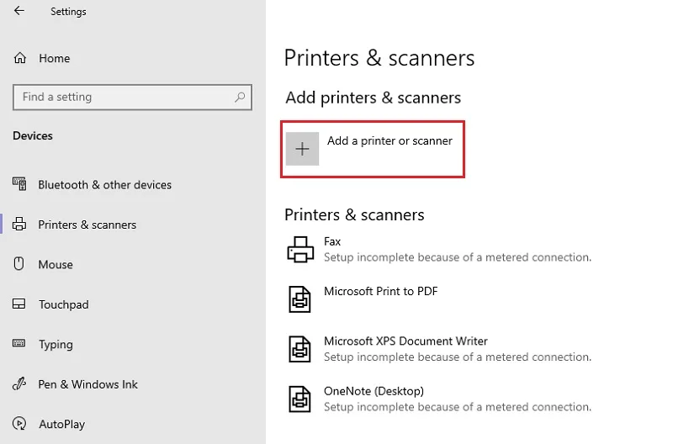Screen dimensions: 673x444
Task: Go to AutoPlay settings
Action: tap(61, 425)
